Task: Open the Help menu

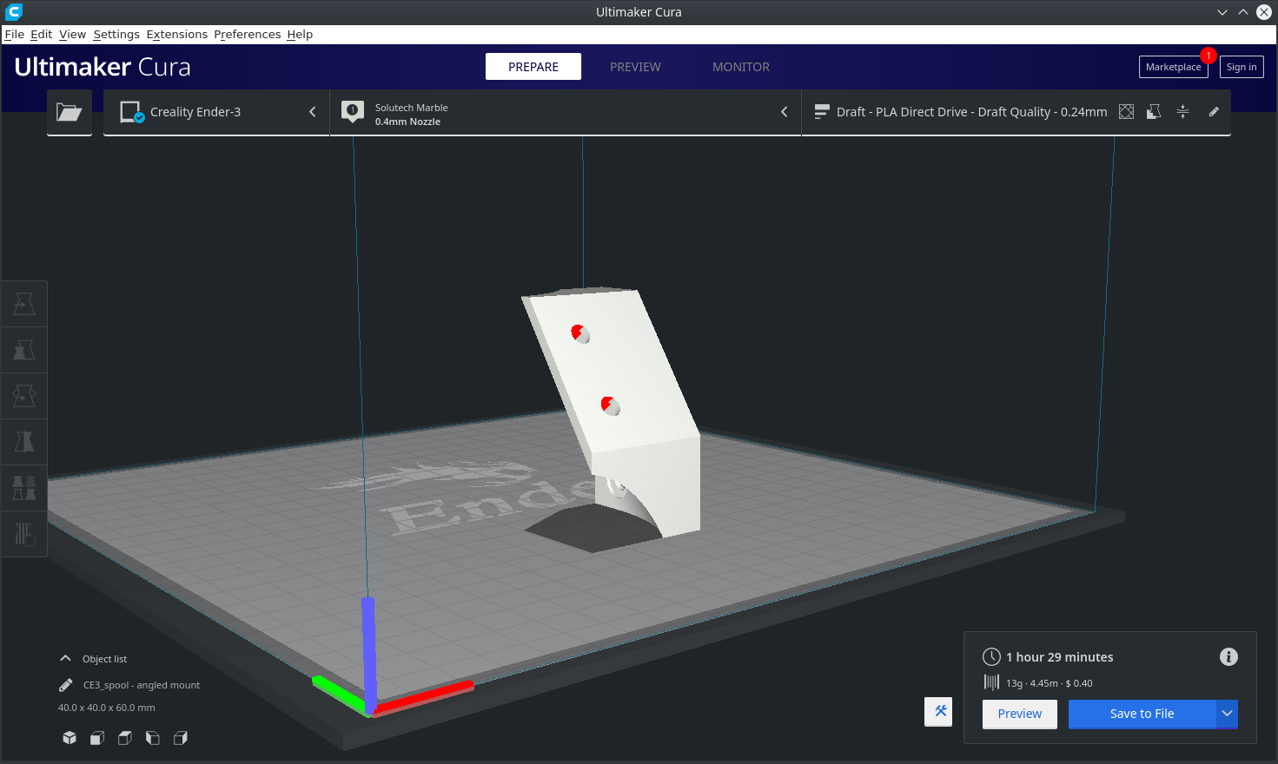Action: pos(300,34)
